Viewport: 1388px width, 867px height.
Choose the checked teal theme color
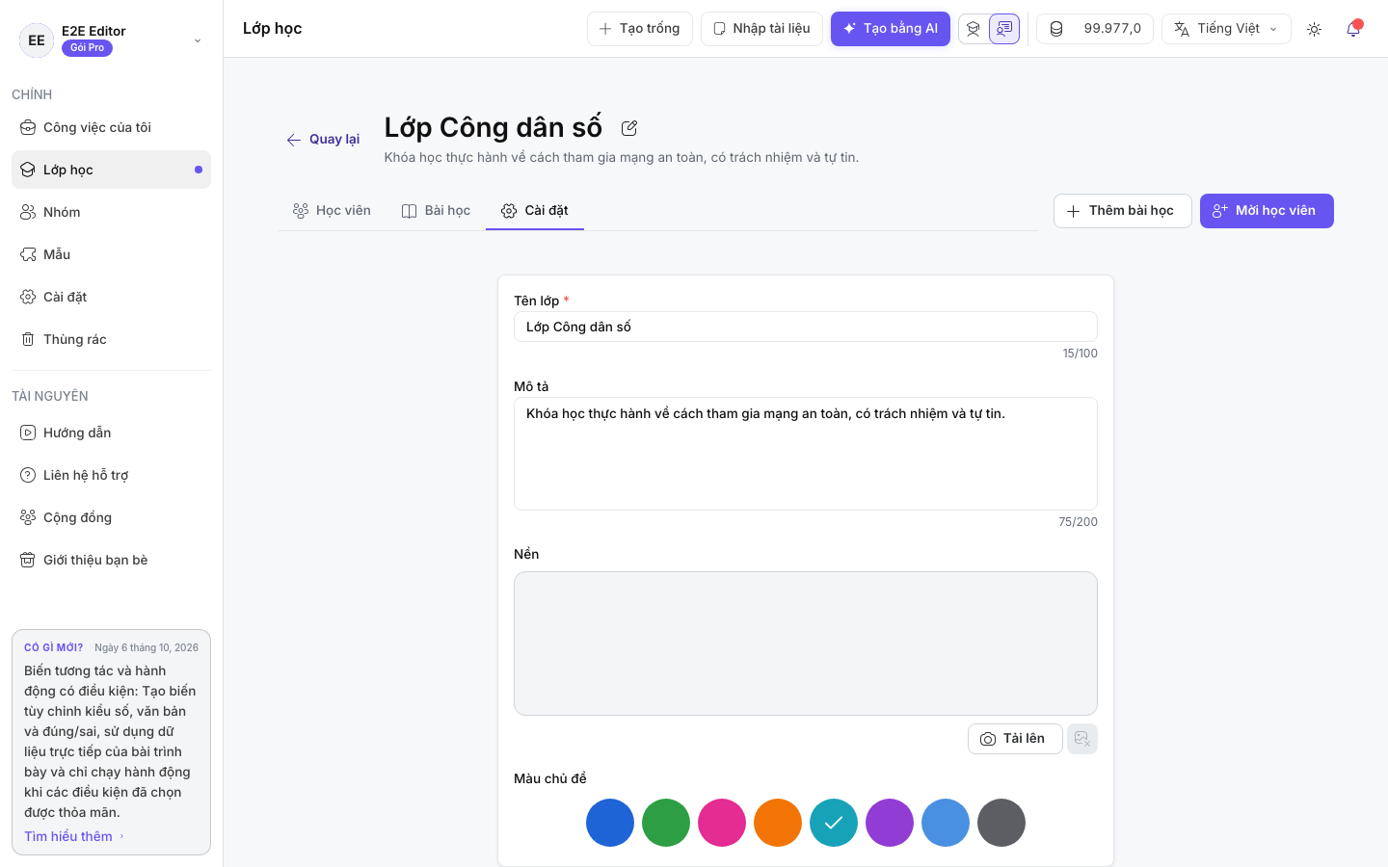[x=834, y=823]
